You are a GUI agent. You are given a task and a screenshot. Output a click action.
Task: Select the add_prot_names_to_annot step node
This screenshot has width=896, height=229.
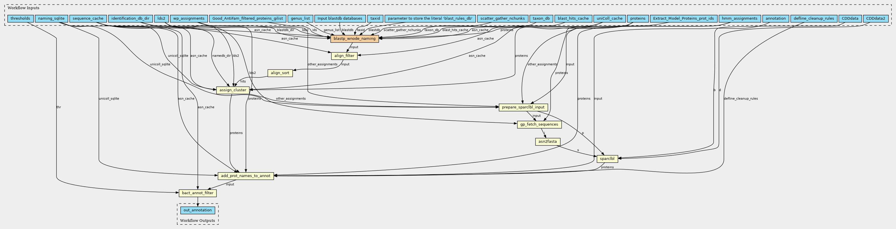coord(246,176)
